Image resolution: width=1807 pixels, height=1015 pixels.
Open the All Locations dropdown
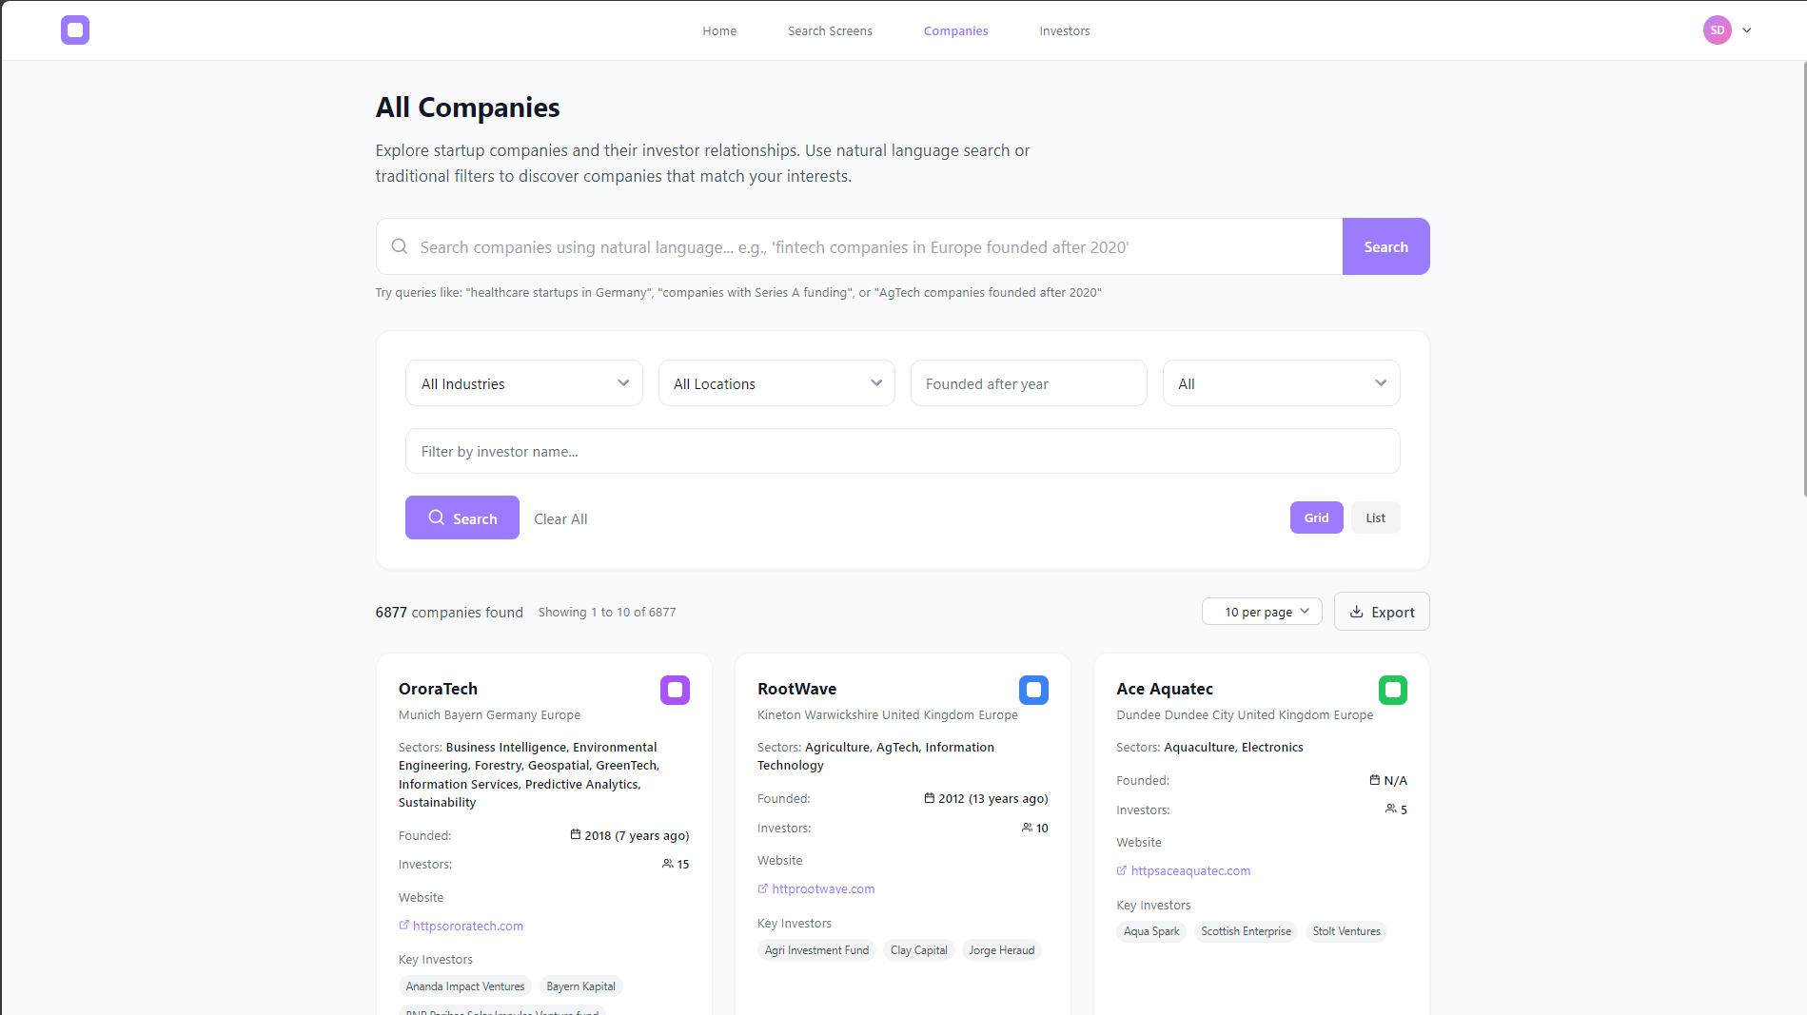coord(776,382)
